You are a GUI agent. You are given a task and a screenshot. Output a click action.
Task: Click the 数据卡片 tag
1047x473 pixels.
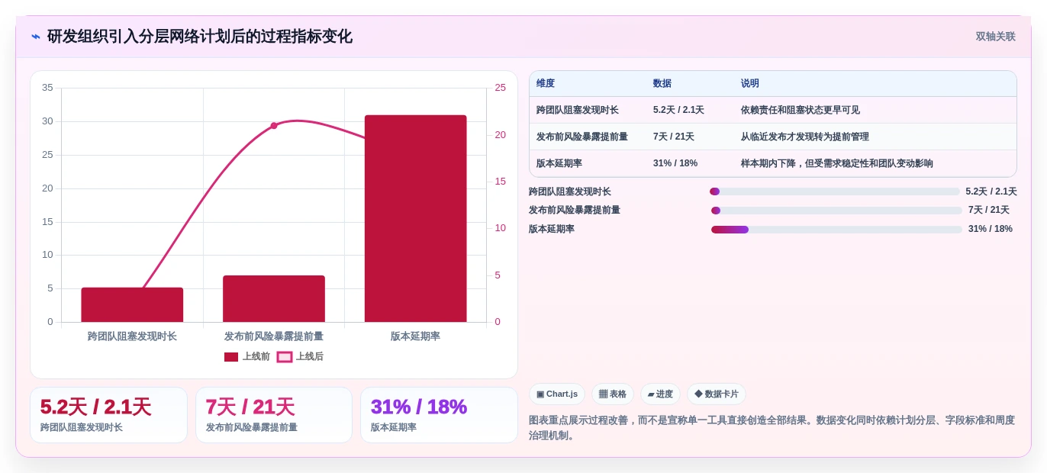point(717,394)
